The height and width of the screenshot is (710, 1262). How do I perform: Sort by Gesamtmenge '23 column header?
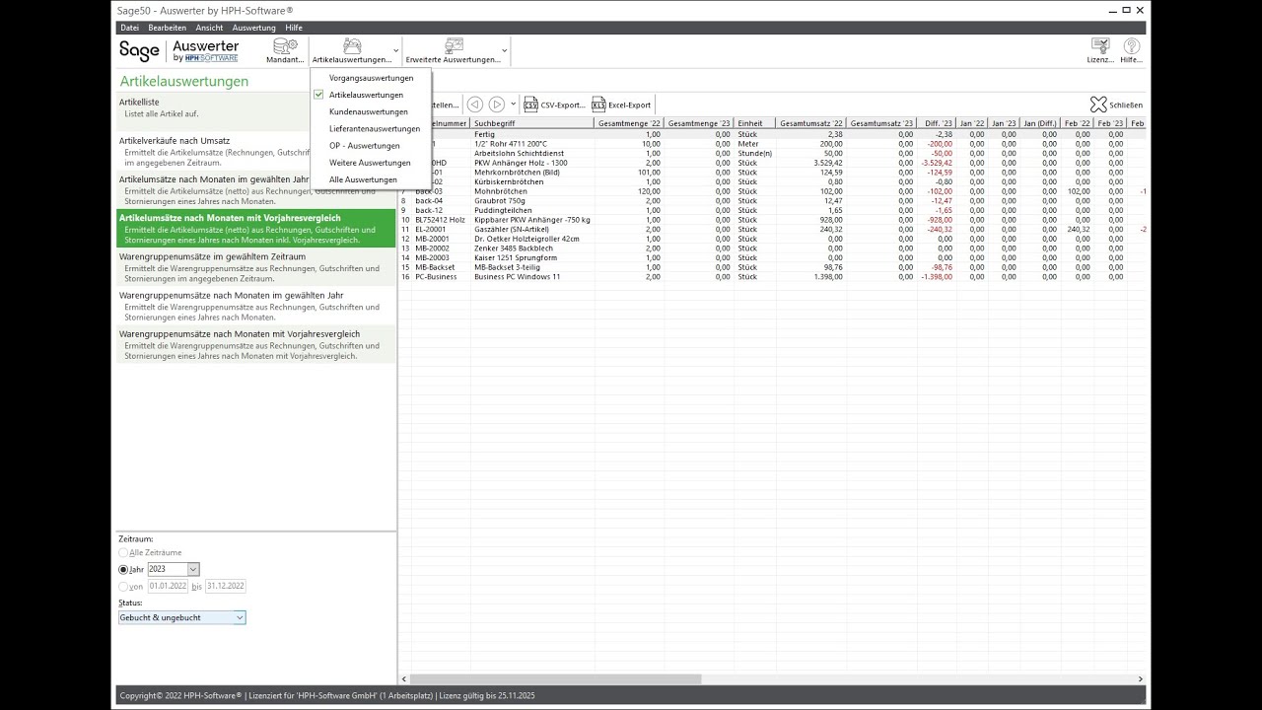(699, 123)
